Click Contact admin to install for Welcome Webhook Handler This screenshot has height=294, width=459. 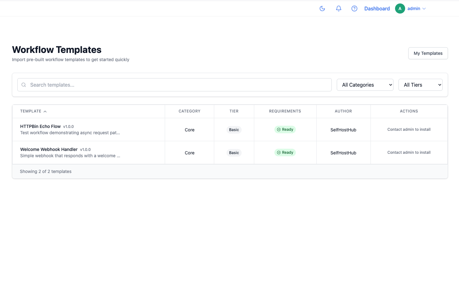pyautogui.click(x=409, y=152)
